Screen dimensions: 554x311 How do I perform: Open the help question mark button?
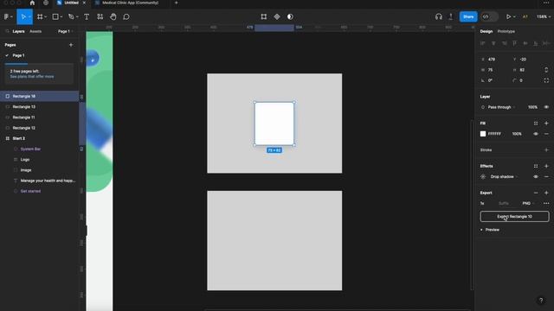pyautogui.click(x=540, y=301)
